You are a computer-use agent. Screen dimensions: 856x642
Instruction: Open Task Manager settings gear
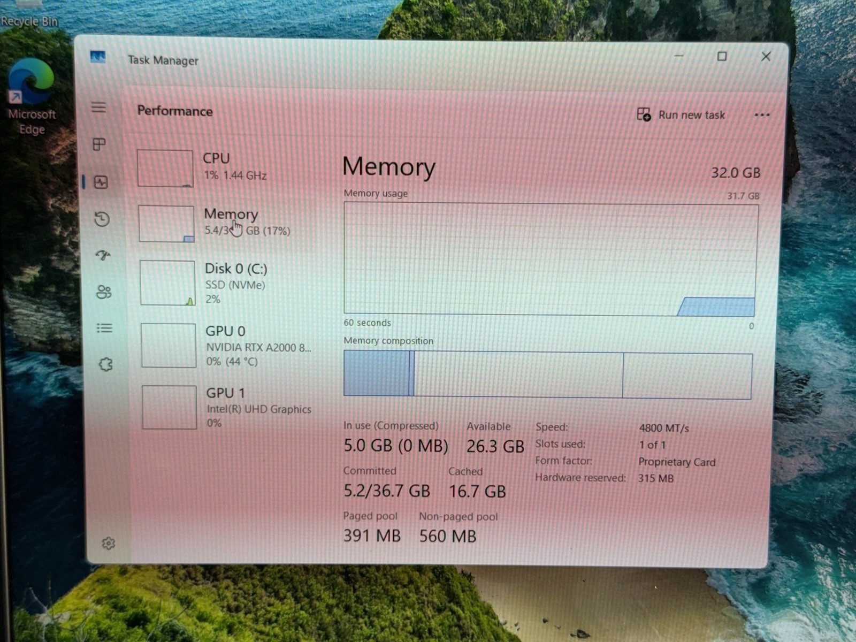click(108, 543)
